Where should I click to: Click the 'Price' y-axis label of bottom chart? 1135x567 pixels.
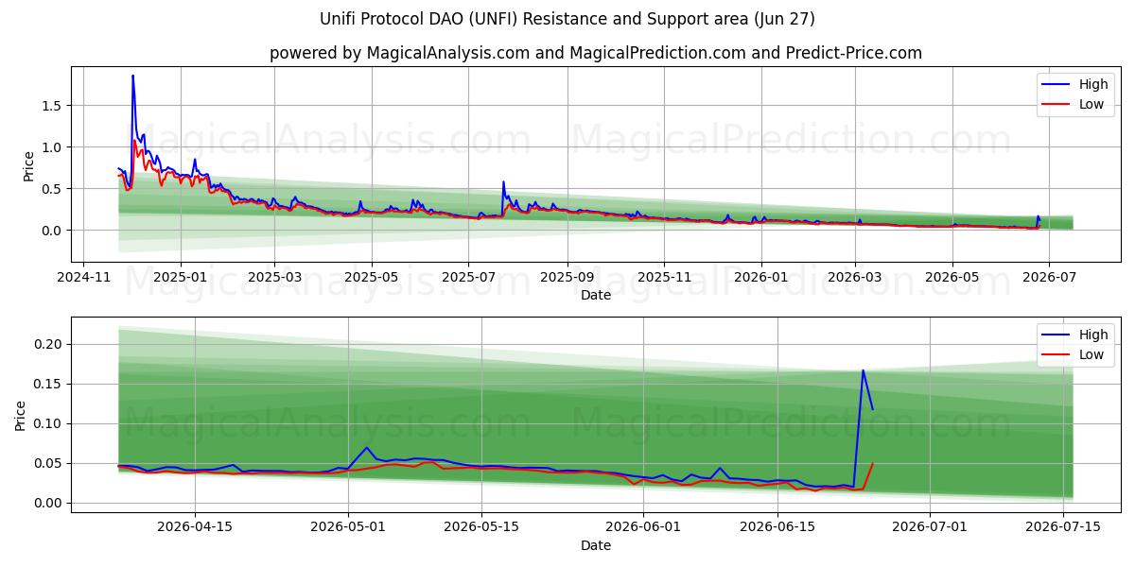coord(21,416)
